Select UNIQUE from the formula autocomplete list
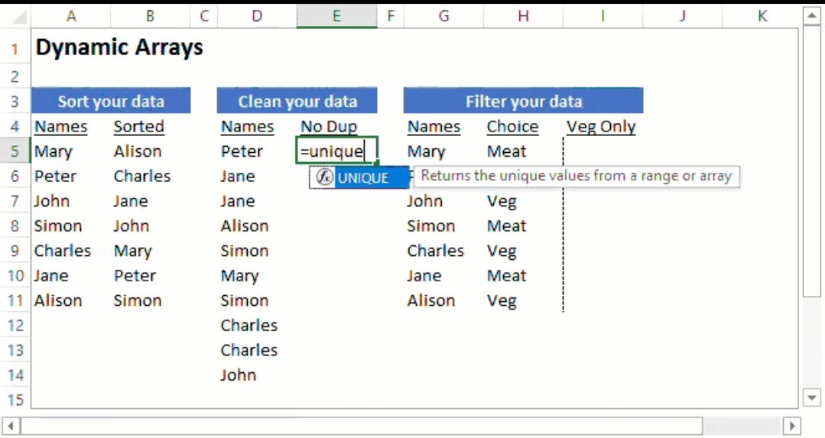Viewport: 825px width, 438px height. tap(363, 178)
